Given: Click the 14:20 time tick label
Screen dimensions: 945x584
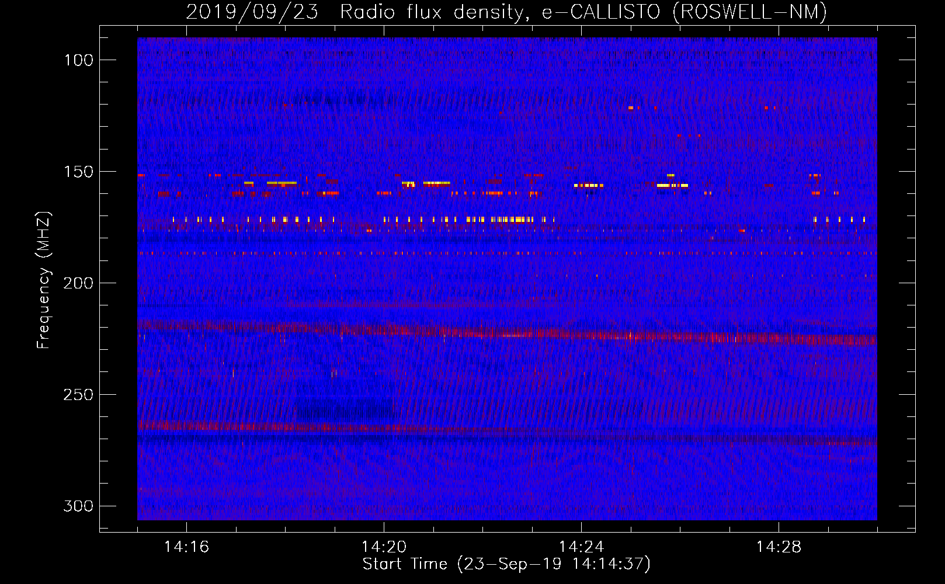Looking at the screenshot, I should [384, 547].
